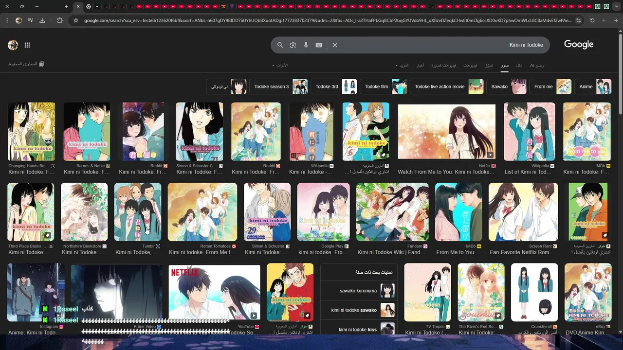This screenshot has width=623, height=350.
Task: Switch to the الكل (All) results tab
Action: (519, 65)
